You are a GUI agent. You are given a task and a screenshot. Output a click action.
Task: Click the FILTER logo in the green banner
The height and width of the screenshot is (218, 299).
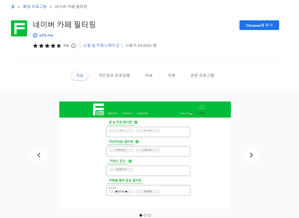pos(99,110)
